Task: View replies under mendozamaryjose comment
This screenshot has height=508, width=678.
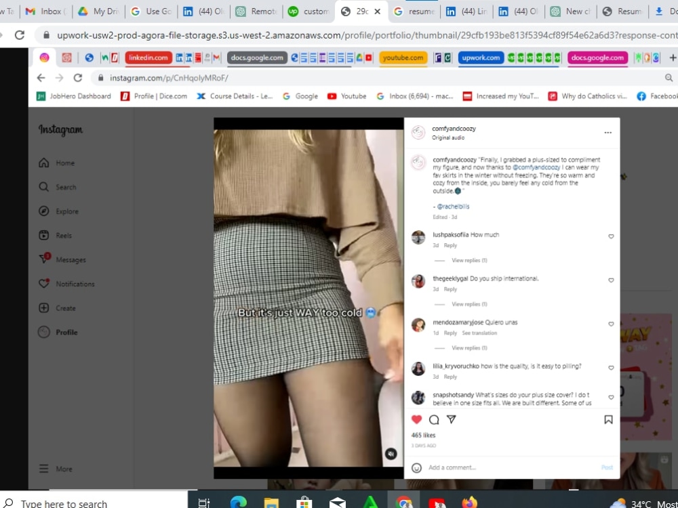Action: [x=469, y=347]
